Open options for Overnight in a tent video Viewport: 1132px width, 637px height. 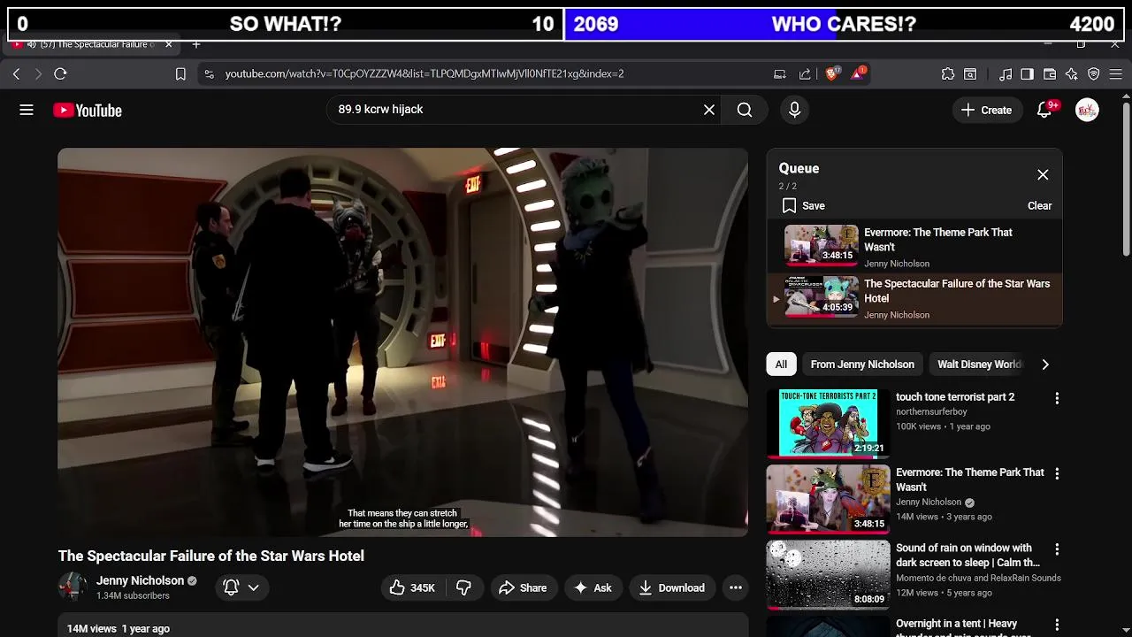click(x=1056, y=625)
